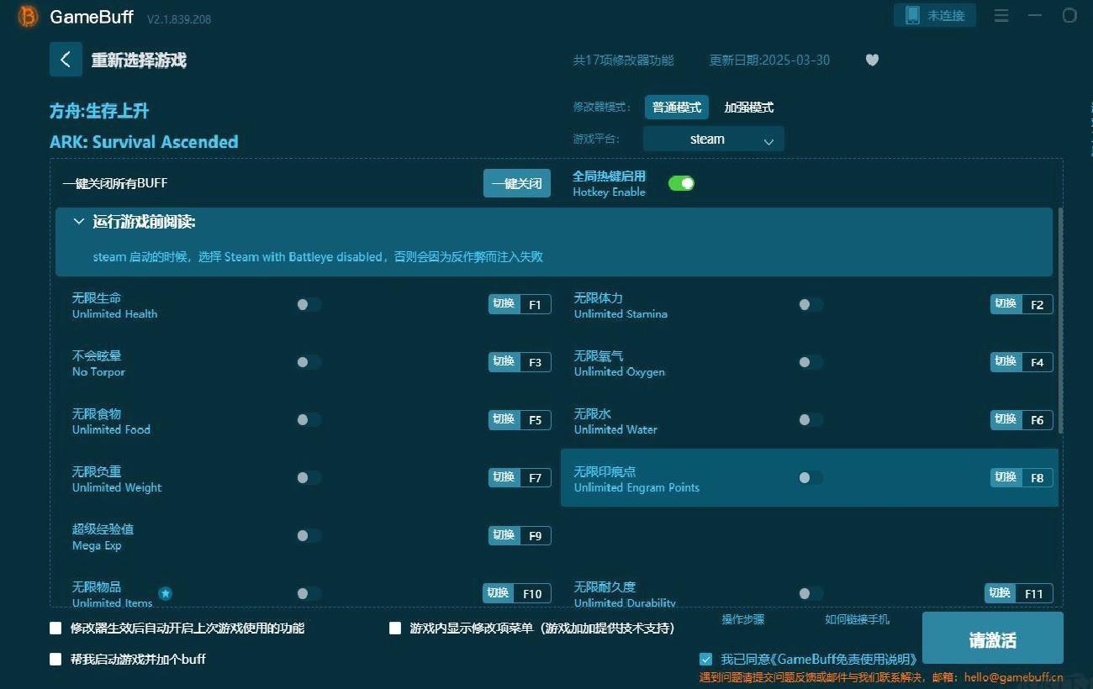Click 切换 for the F11 hotkey
The height and width of the screenshot is (689, 1093).
1000,593
